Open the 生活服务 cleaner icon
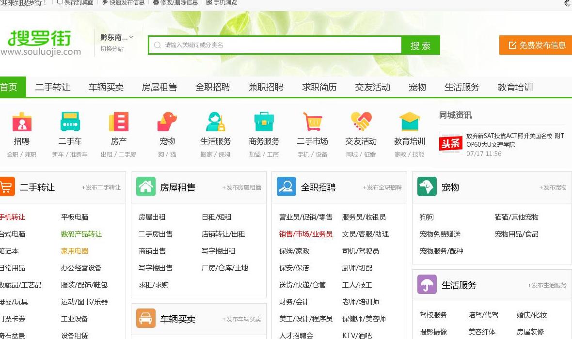 coord(215,122)
